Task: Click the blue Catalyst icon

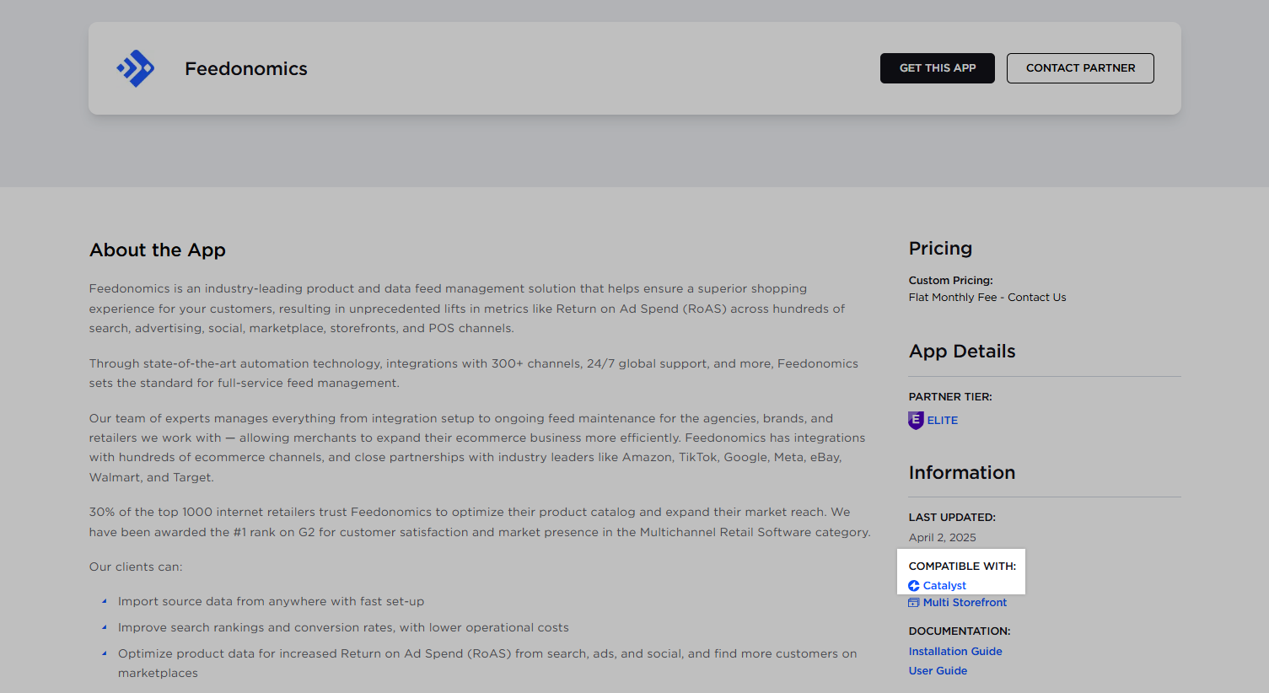Action: (x=914, y=586)
